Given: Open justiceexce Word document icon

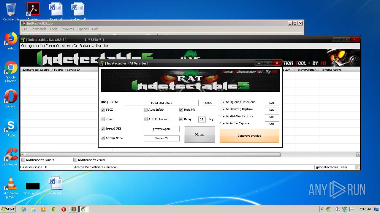Looking at the screenshot, I should tap(56, 186).
